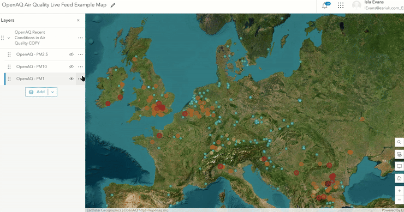This screenshot has height=212, width=404.
Task: Show the OpenAQ - PM10 layer
Action: 72,66
